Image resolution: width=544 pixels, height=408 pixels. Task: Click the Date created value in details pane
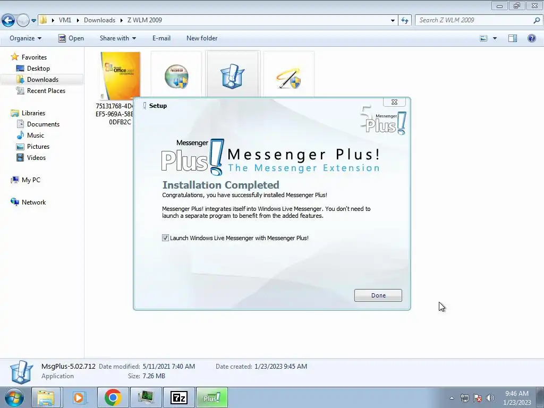coord(280,367)
